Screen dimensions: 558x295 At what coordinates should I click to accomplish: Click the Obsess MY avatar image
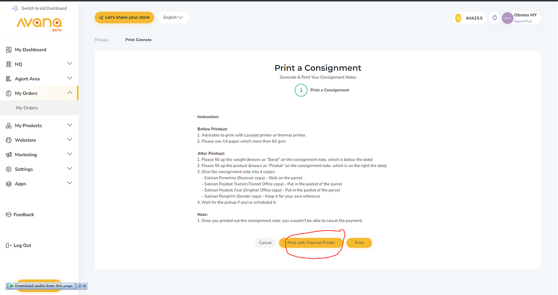pos(507,18)
